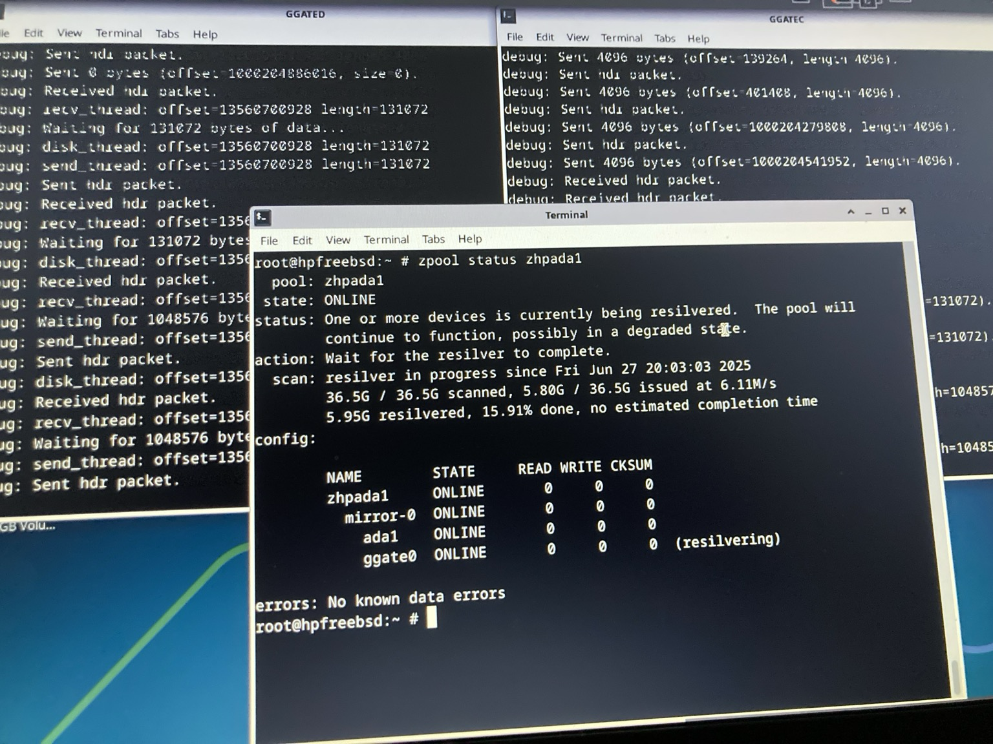The image size is (993, 744).
Task: Click the GGATEC window's titlebar menu icon
Action: 508,15
